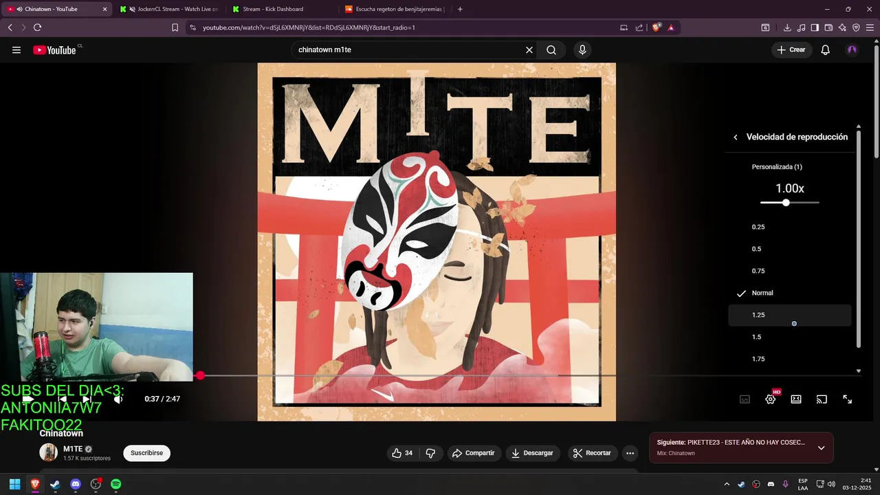Screen dimensions: 880x495
Task: Select 1.5 playback speed
Action: click(x=790, y=337)
